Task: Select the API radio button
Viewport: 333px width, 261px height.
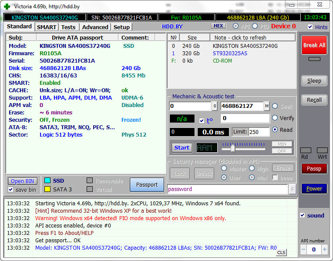Action: 235,26
